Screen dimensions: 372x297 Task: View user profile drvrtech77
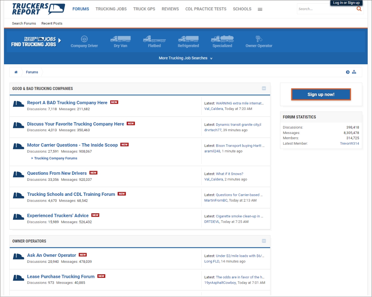click(x=212, y=130)
